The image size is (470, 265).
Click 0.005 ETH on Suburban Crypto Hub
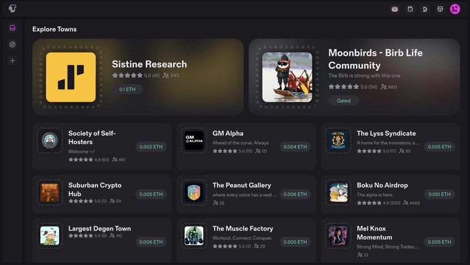pyautogui.click(x=151, y=194)
